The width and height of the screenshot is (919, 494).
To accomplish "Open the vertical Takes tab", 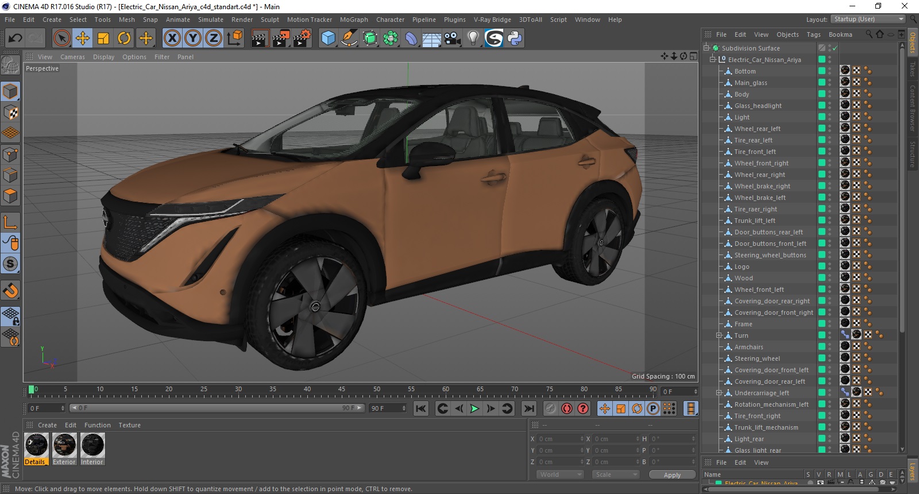I will coord(912,69).
